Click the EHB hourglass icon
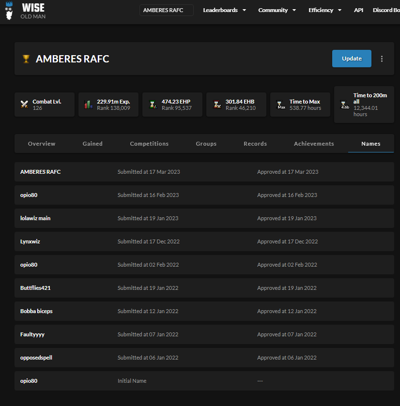The height and width of the screenshot is (406, 400). pos(216,105)
